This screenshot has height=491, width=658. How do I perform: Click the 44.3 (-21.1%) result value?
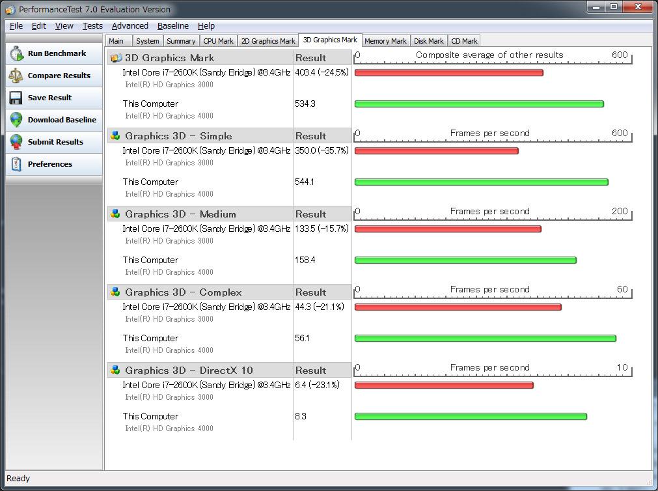pyautogui.click(x=320, y=307)
